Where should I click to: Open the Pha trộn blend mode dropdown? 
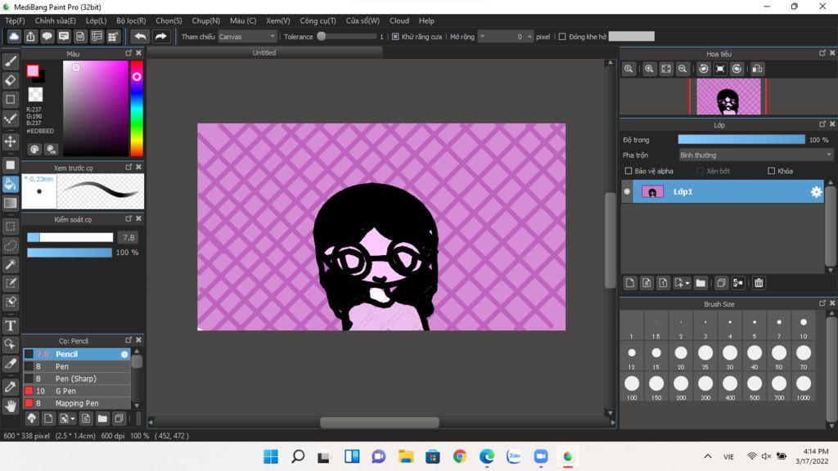coord(755,155)
